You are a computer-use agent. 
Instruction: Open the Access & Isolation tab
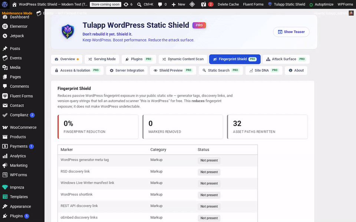(77, 70)
